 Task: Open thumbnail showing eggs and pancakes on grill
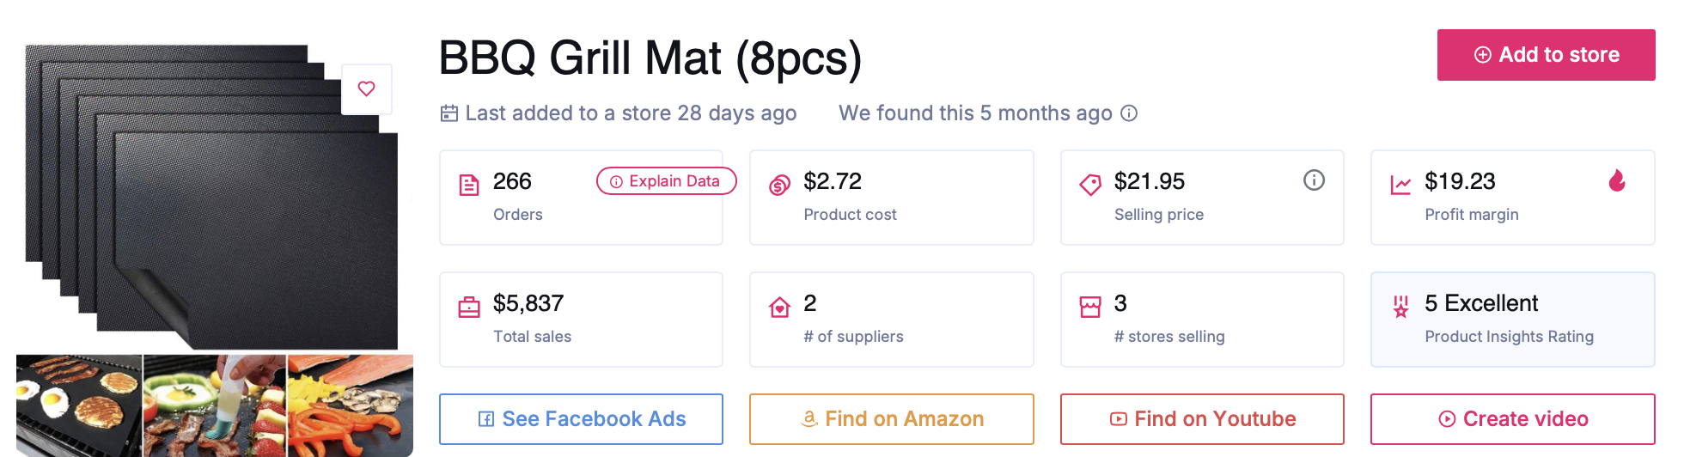tap(79, 404)
